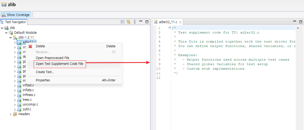This screenshot has width=304, height=130.
Task: Collapse the zlib-1.2.11 node
Action: [11, 37]
